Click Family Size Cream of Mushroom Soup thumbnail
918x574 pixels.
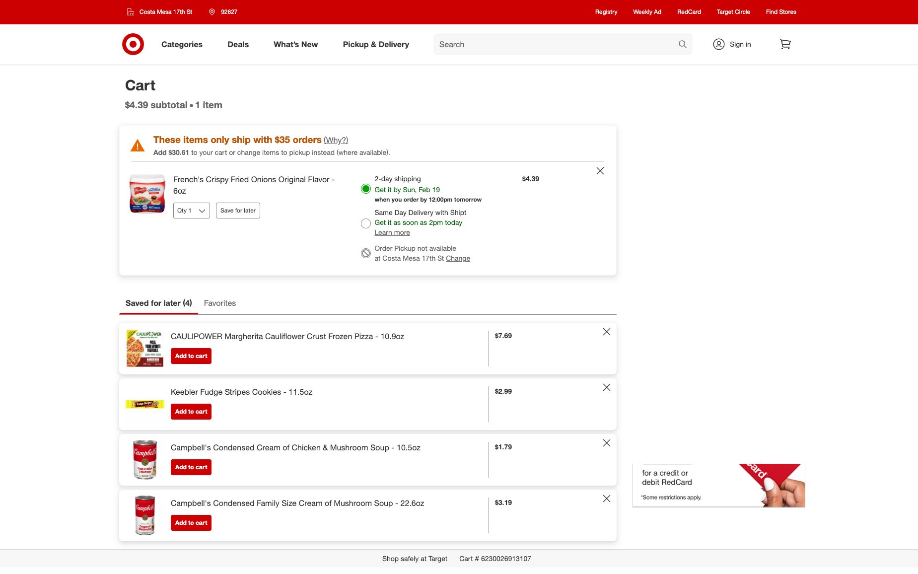[145, 515]
